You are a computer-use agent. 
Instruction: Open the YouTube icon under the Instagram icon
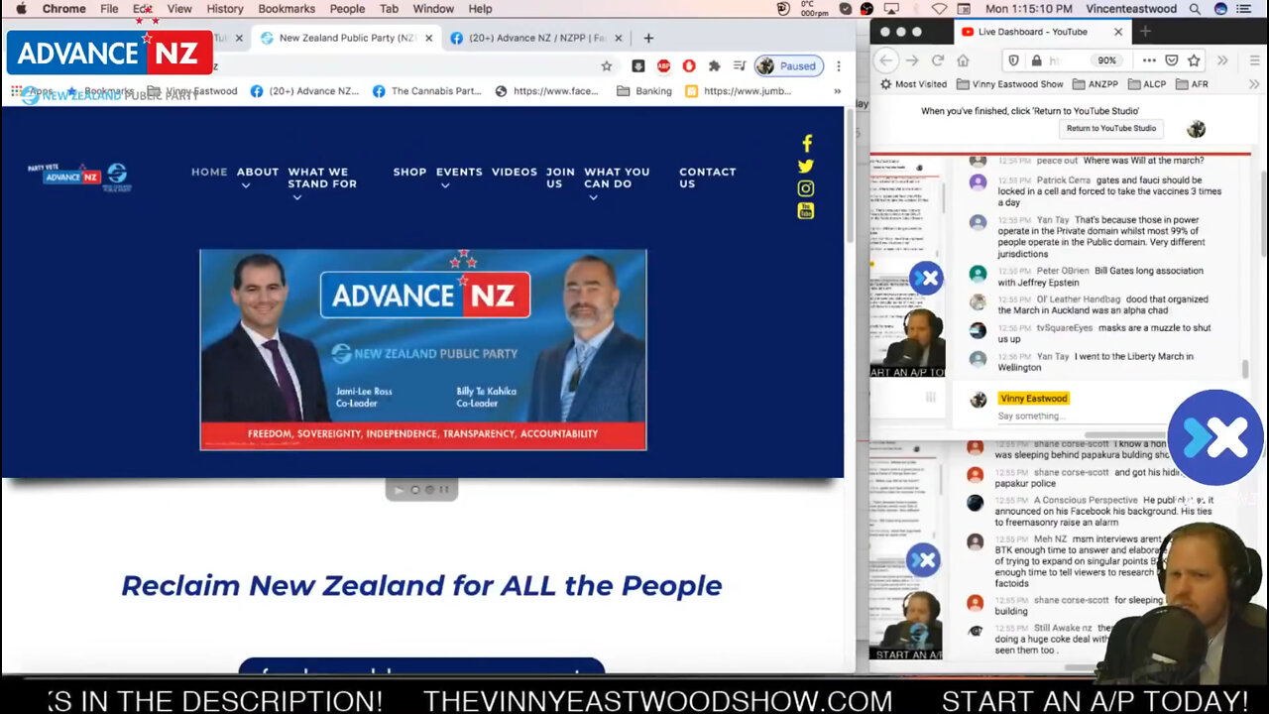(x=806, y=210)
